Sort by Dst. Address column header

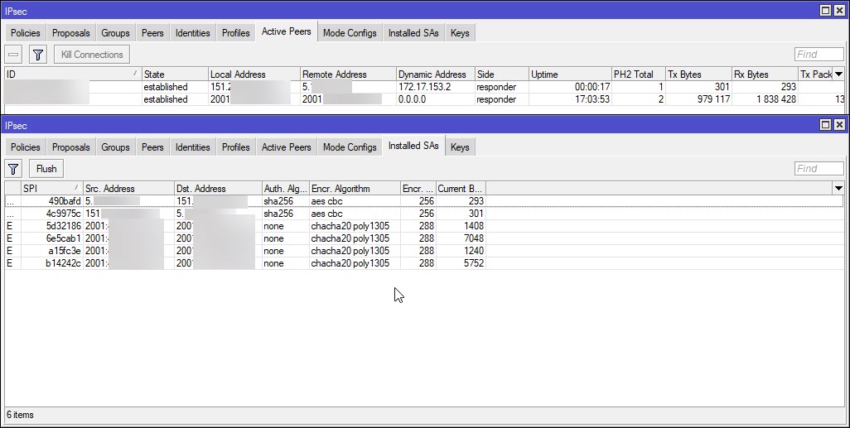[x=218, y=189]
